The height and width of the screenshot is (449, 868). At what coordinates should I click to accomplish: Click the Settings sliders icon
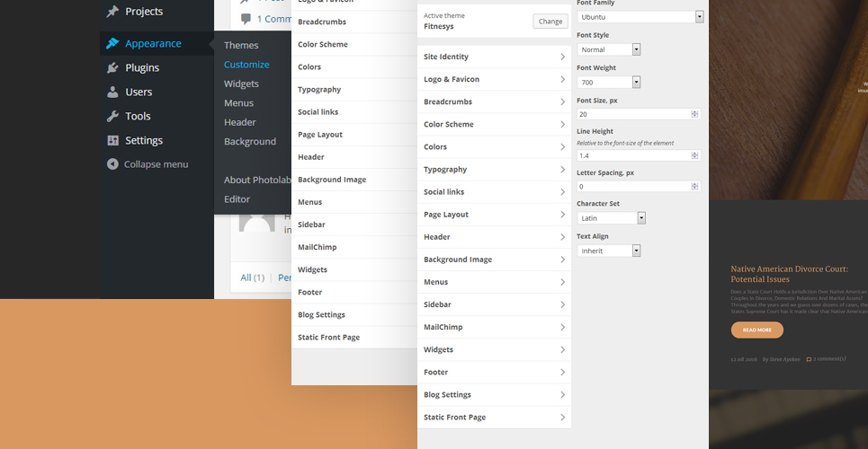(112, 140)
